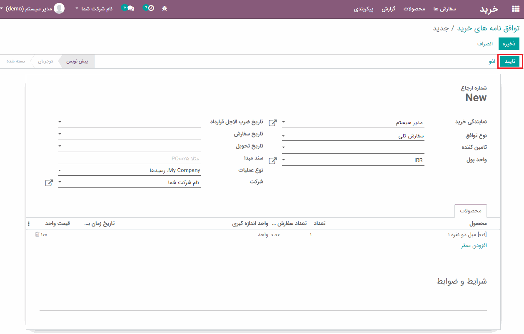524x334 pixels.
Task: Click the سند مبدا input field
Action: coord(130,158)
